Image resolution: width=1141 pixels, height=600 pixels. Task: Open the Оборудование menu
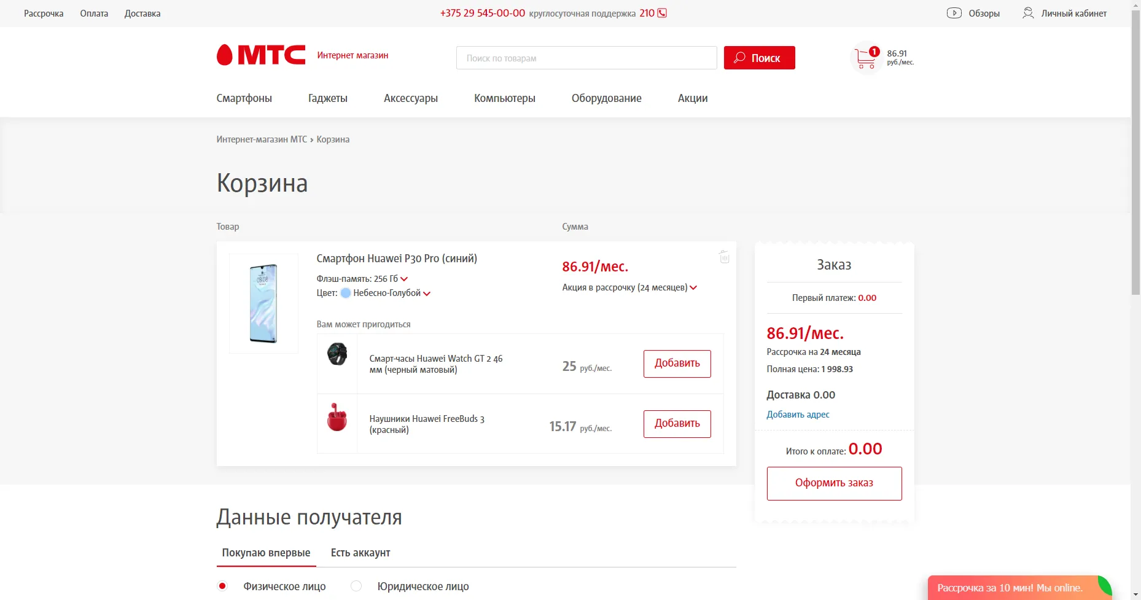(607, 98)
